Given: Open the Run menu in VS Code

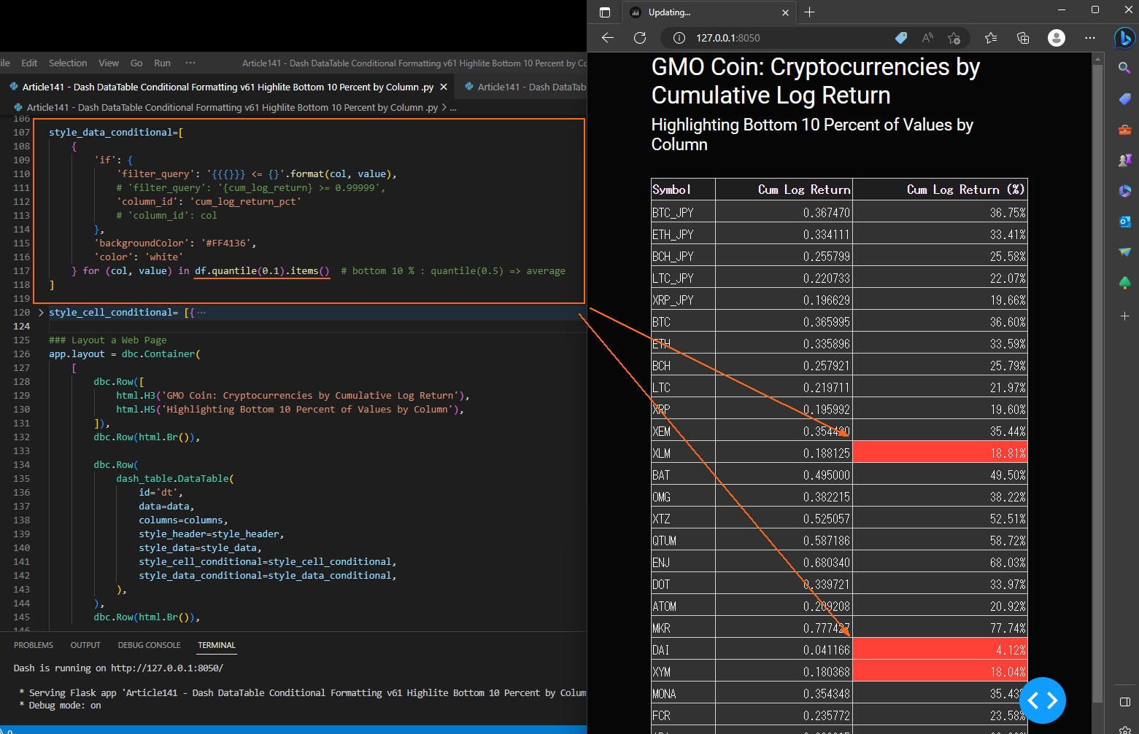Looking at the screenshot, I should [x=163, y=63].
